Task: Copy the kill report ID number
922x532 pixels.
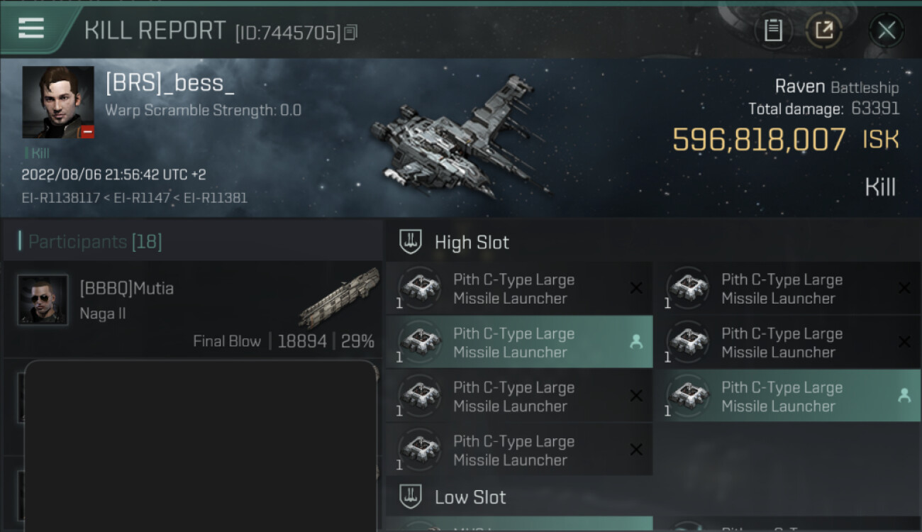Action: coord(351,33)
